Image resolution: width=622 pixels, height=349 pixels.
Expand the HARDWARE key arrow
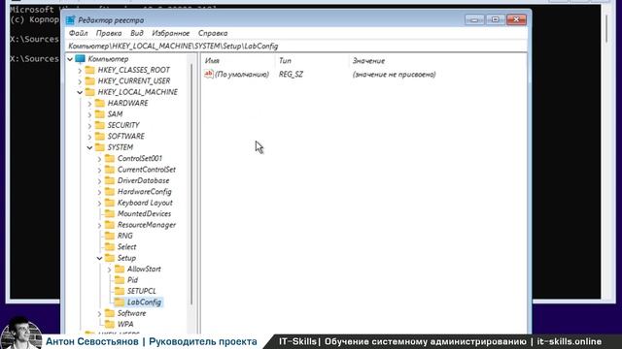click(89, 104)
